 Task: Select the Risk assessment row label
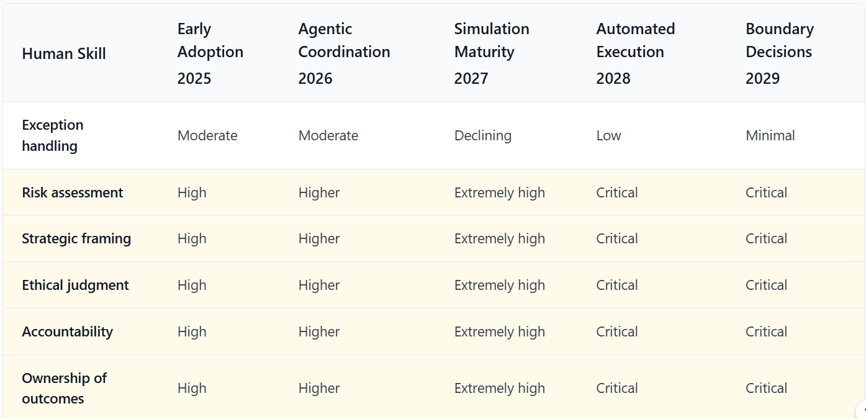[73, 192]
